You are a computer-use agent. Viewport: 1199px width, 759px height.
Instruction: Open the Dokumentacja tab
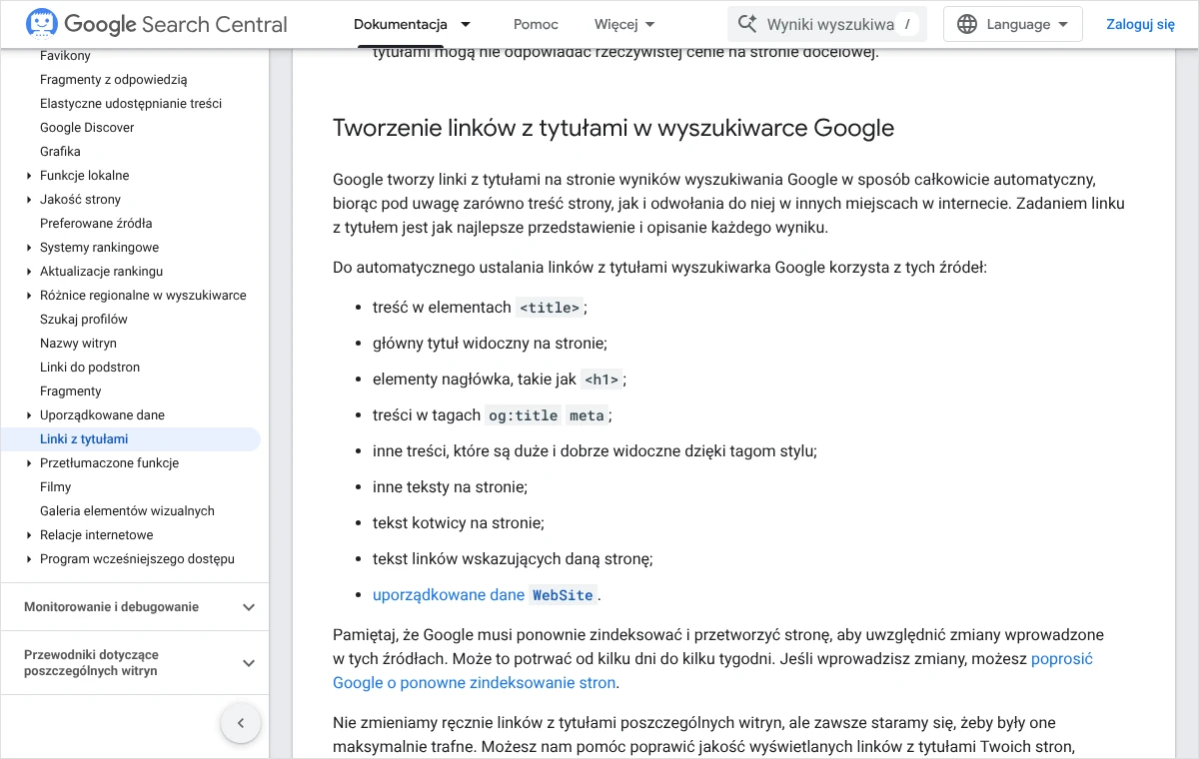click(x=401, y=24)
